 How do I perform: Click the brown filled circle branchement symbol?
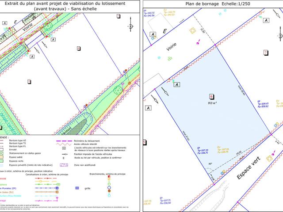tap(109, 191)
